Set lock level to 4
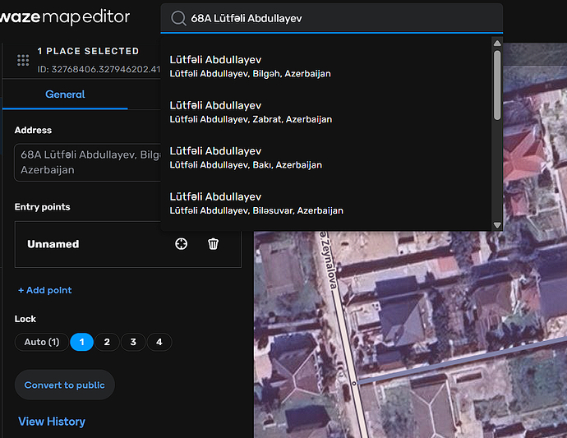 [159, 342]
